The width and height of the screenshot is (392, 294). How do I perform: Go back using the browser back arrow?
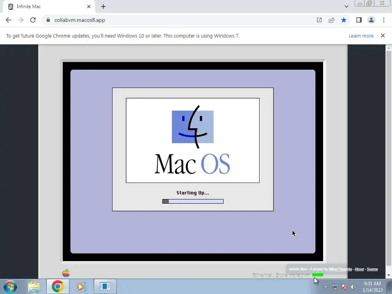click(8, 20)
